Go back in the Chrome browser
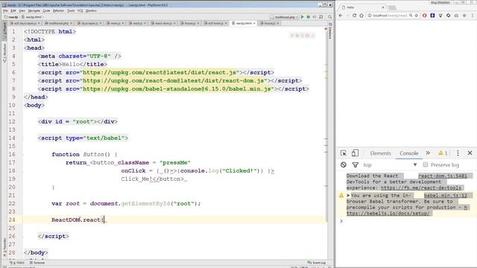This screenshot has height=268, width=477. click(341, 15)
